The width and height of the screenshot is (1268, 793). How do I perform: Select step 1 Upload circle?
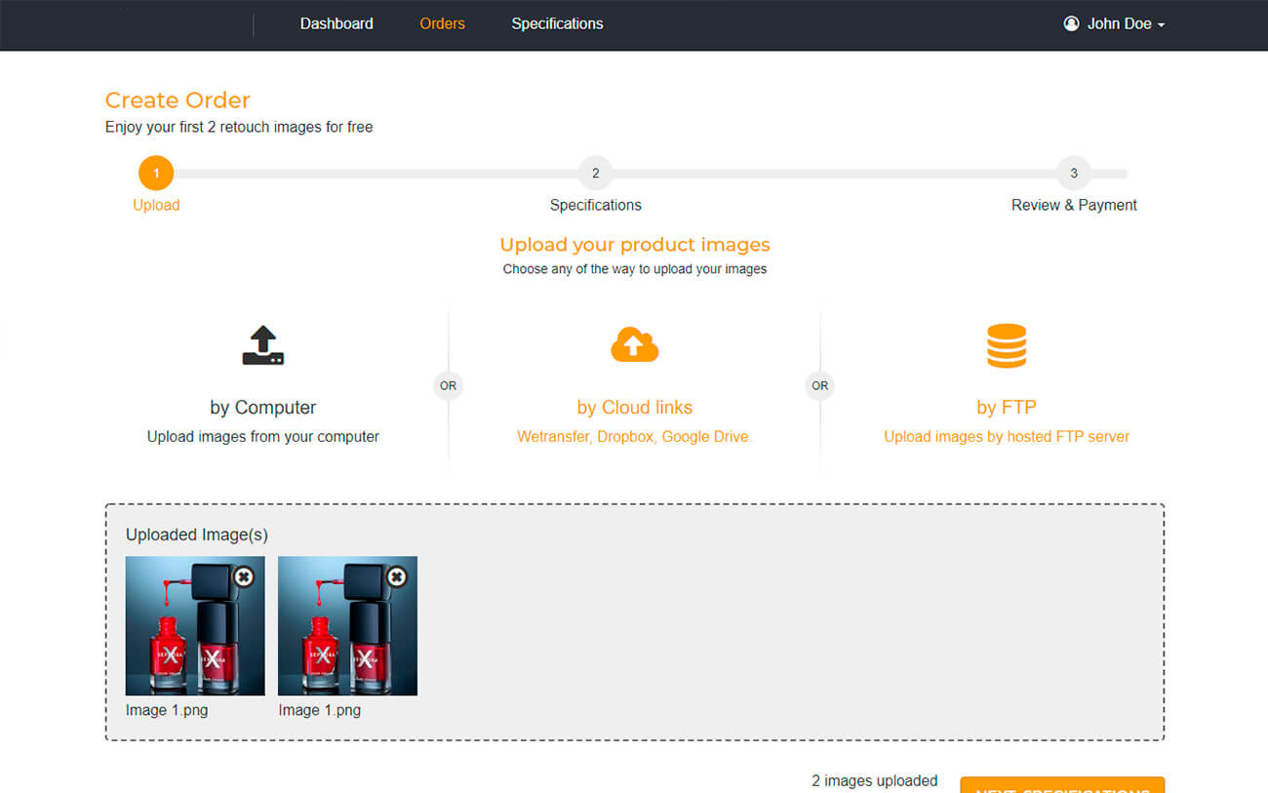pos(156,174)
